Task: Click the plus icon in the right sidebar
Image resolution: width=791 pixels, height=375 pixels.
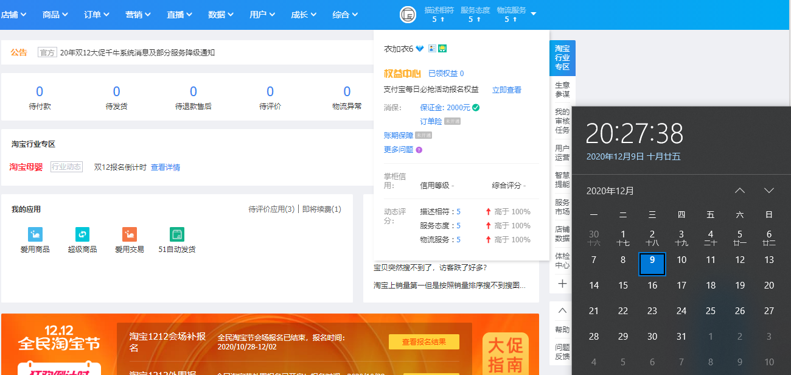Action: [562, 283]
